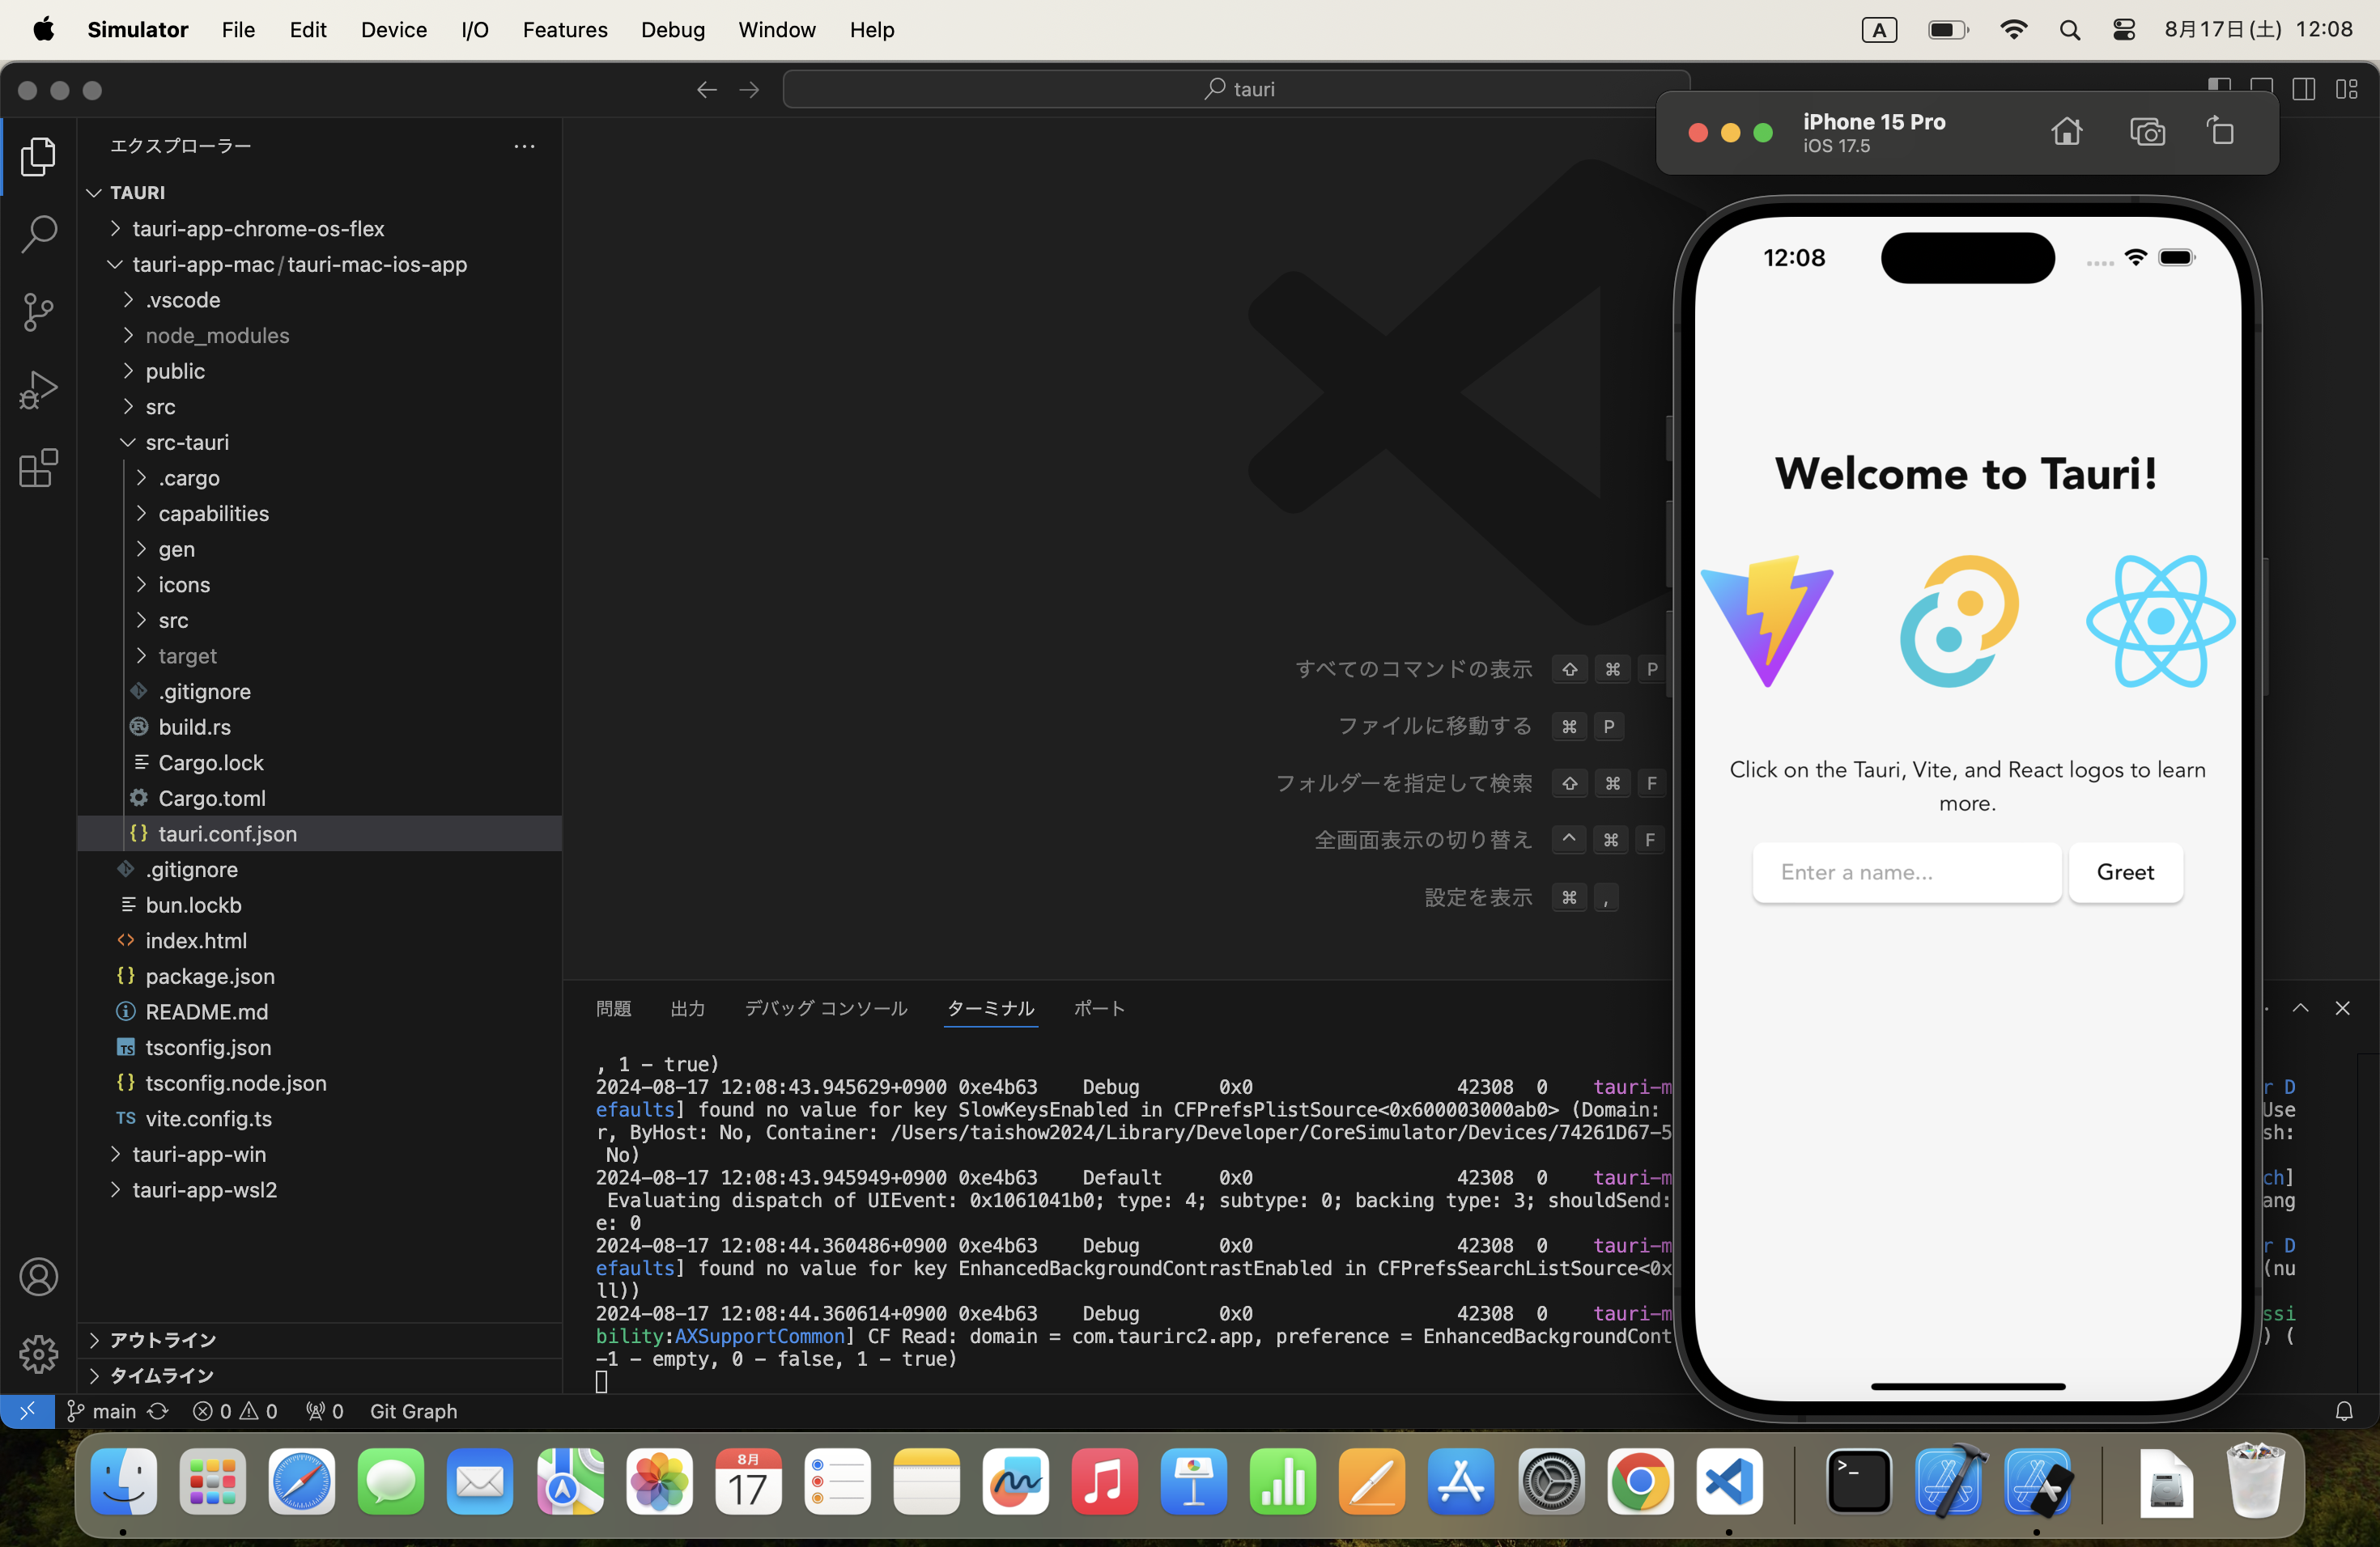
Task: Open notifications bell in status bar
Action: click(x=2344, y=1410)
